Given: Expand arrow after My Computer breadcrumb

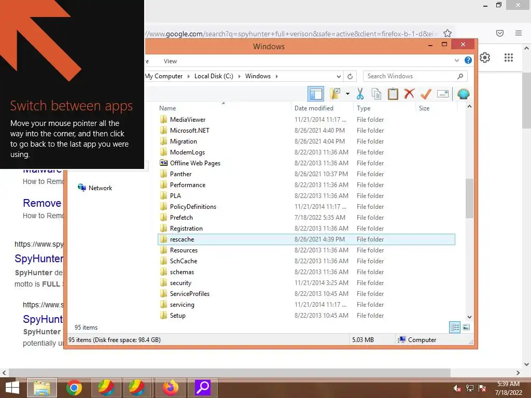Looking at the screenshot, I should pos(188,77).
